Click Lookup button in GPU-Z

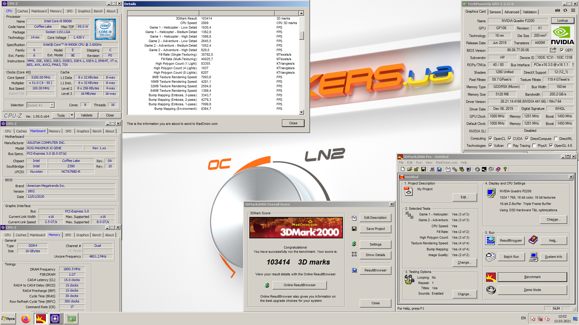click(x=562, y=21)
